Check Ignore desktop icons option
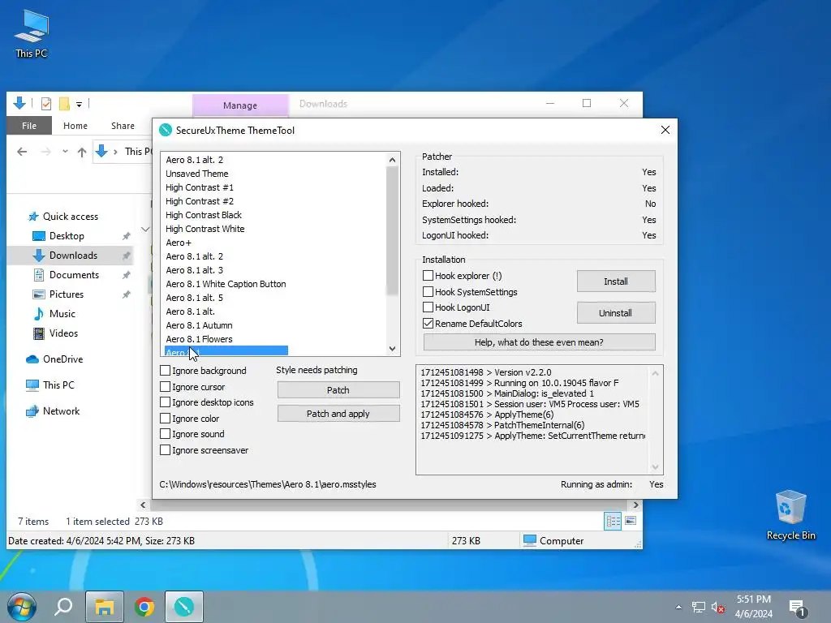 pyautogui.click(x=166, y=402)
